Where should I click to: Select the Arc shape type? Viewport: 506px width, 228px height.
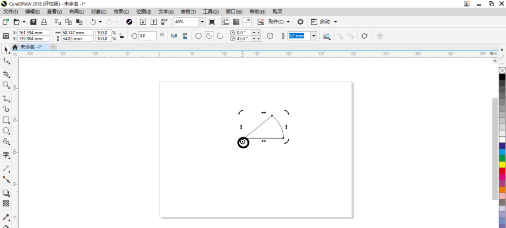click(220, 36)
